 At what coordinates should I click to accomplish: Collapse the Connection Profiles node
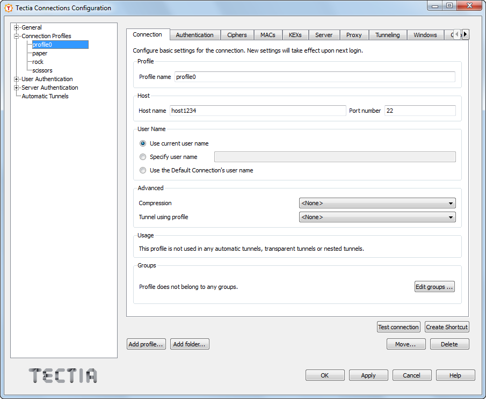(x=16, y=35)
